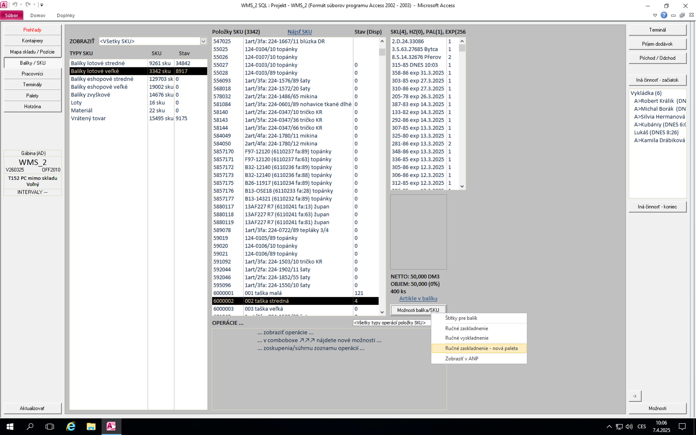
Task: Choose Ručné zaskladnenie - nová paleta
Action: click(481, 348)
